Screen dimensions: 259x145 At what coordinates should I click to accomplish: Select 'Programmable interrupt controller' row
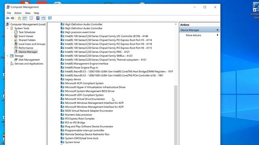pyautogui.click(x=85, y=130)
